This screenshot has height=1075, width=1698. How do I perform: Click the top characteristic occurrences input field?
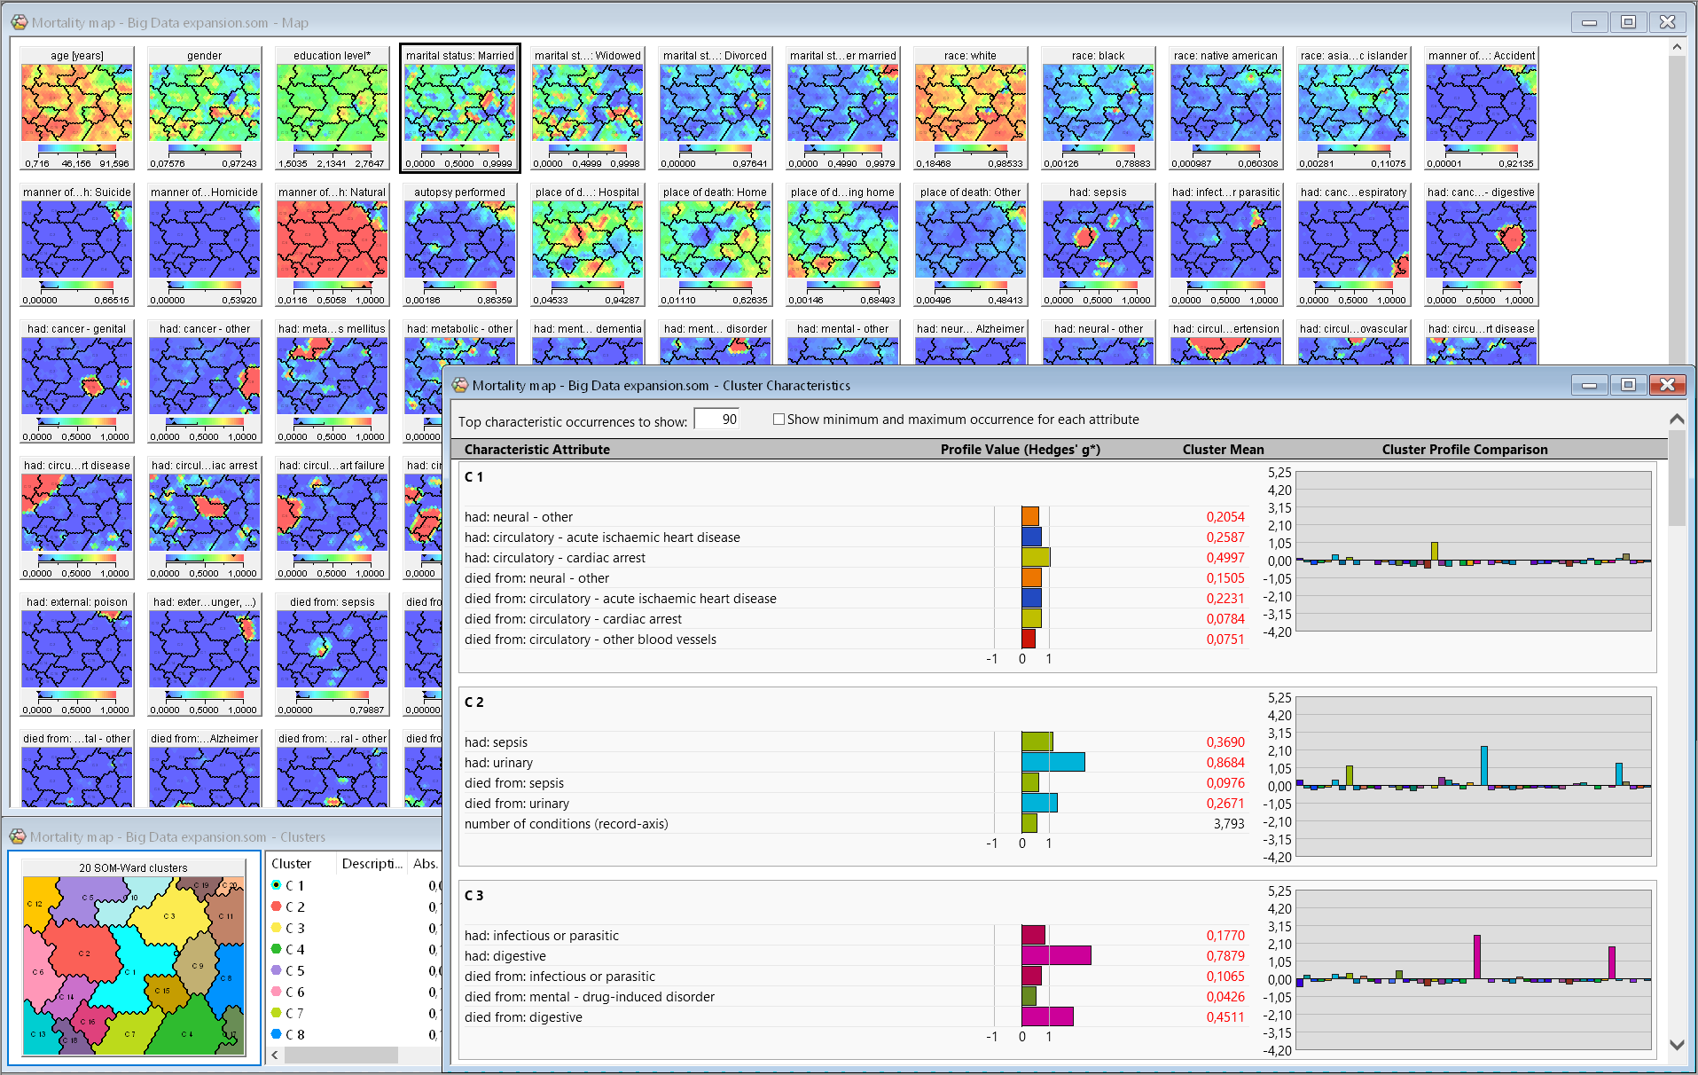(x=716, y=420)
